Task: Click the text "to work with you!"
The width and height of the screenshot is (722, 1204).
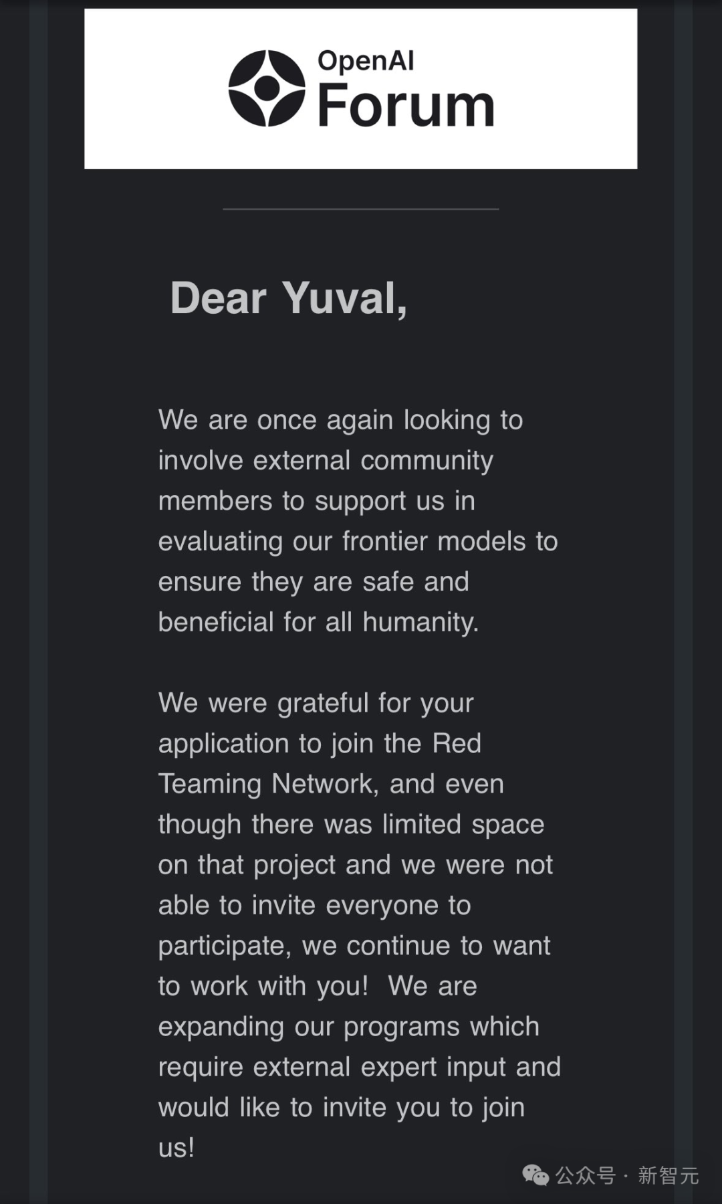Action: point(263,986)
